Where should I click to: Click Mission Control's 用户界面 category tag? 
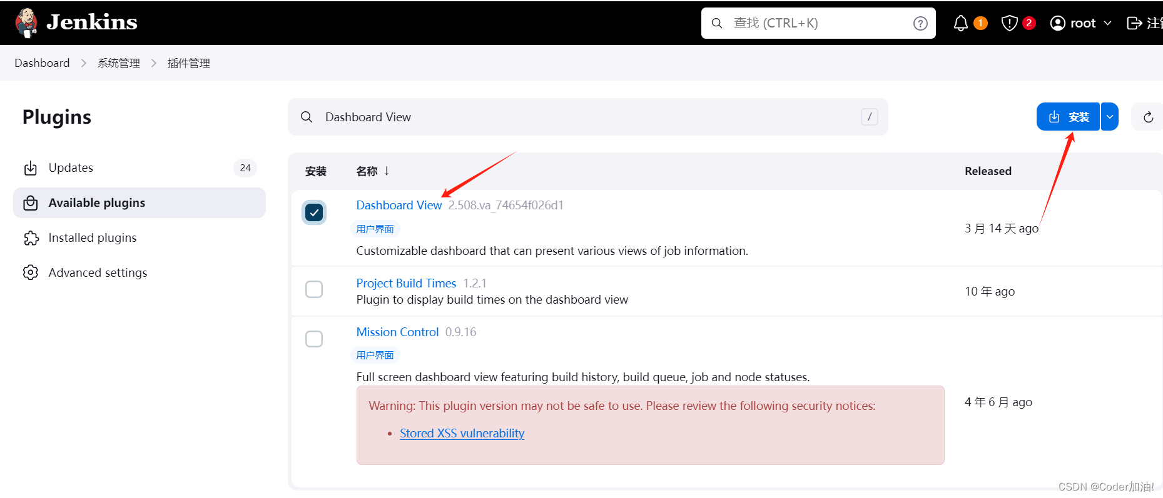tap(375, 355)
